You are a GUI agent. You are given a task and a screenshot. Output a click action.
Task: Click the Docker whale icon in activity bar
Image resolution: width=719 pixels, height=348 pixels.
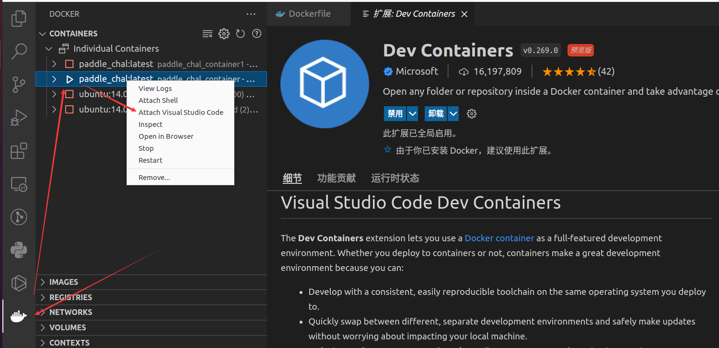[19, 316]
